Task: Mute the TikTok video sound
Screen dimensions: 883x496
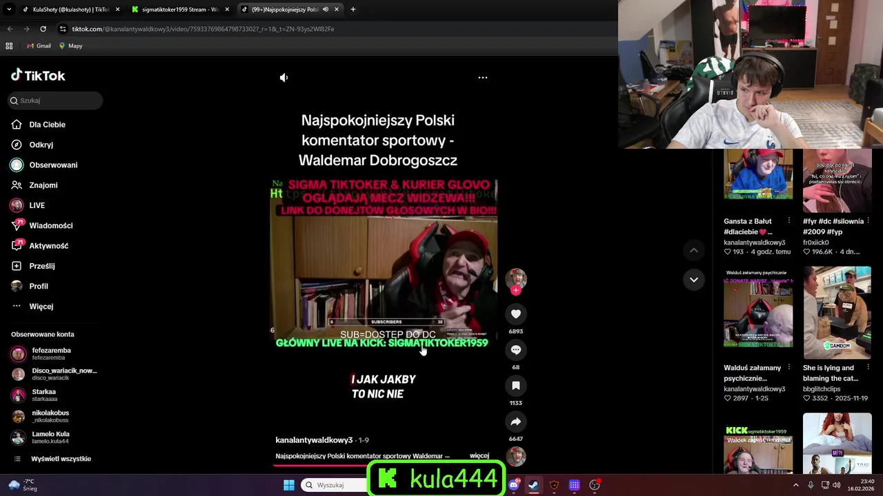Action: 284,78
